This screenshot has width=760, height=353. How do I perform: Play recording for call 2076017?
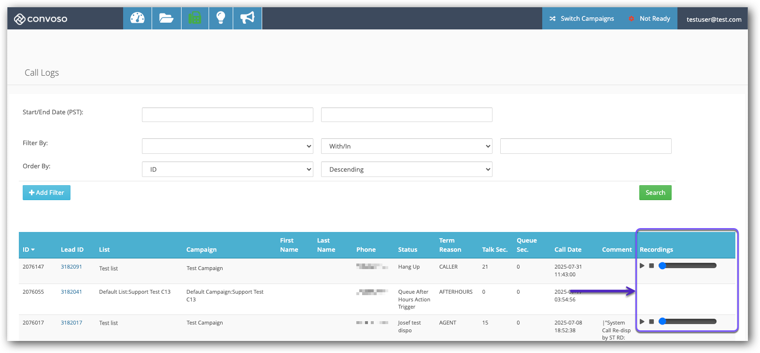[x=642, y=322]
